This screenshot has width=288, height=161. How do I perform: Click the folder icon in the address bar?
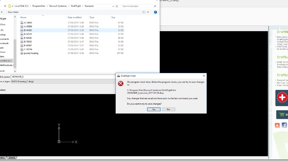[x=10, y=6]
